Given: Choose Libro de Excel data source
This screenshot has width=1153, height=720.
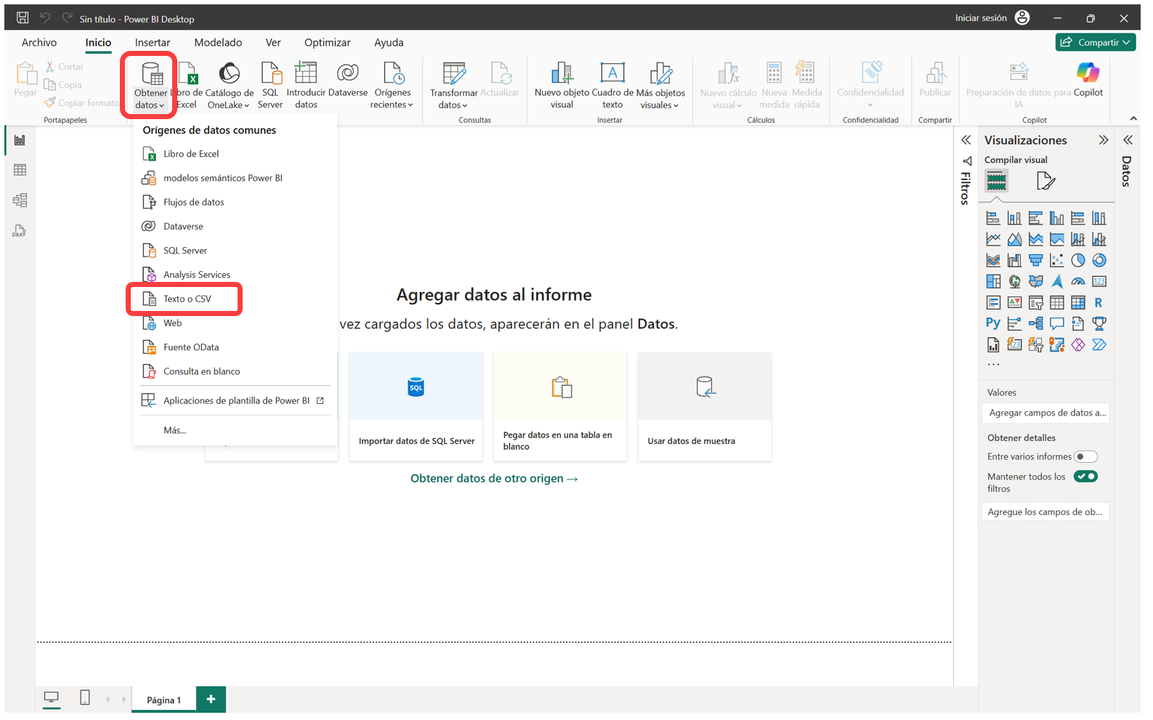Looking at the screenshot, I should [235, 153].
